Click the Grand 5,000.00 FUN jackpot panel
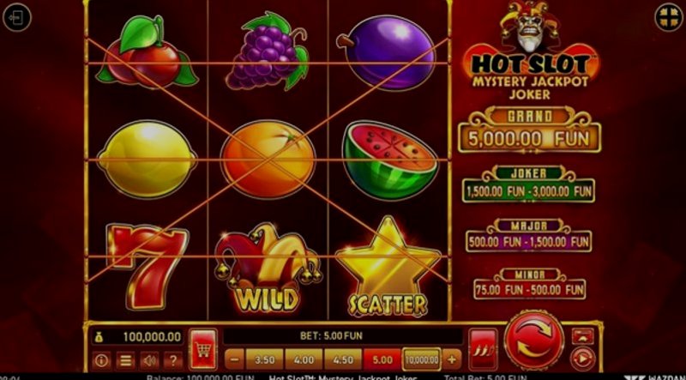 [529, 130]
